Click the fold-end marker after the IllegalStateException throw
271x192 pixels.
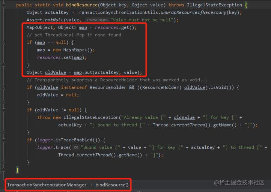3,133
